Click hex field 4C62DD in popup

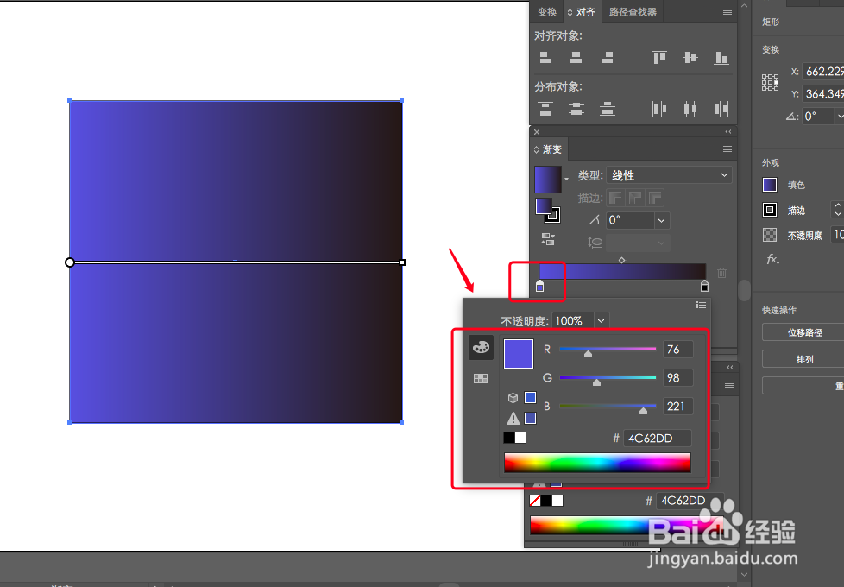658,439
